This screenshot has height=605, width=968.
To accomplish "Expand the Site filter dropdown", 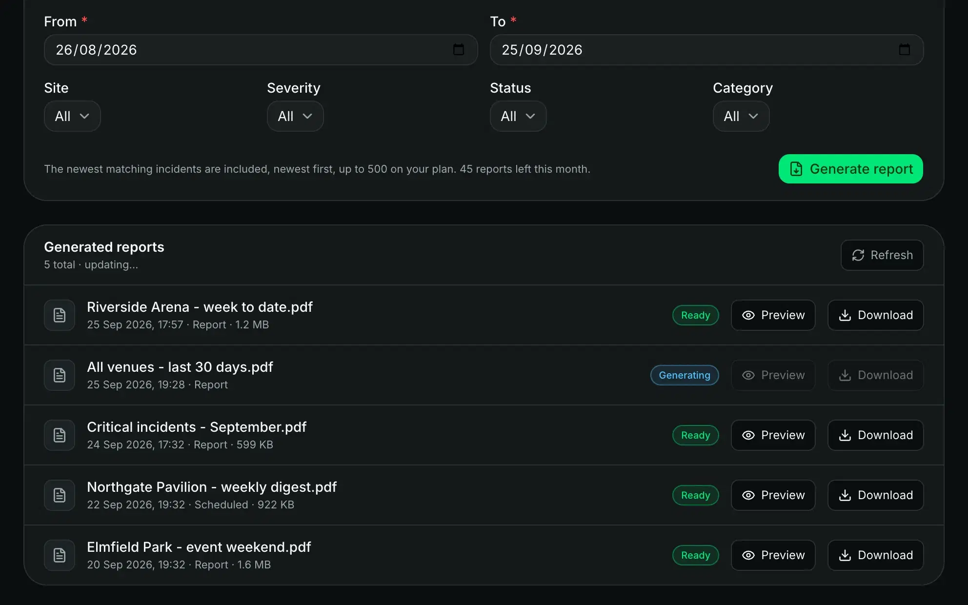I will (72, 116).
